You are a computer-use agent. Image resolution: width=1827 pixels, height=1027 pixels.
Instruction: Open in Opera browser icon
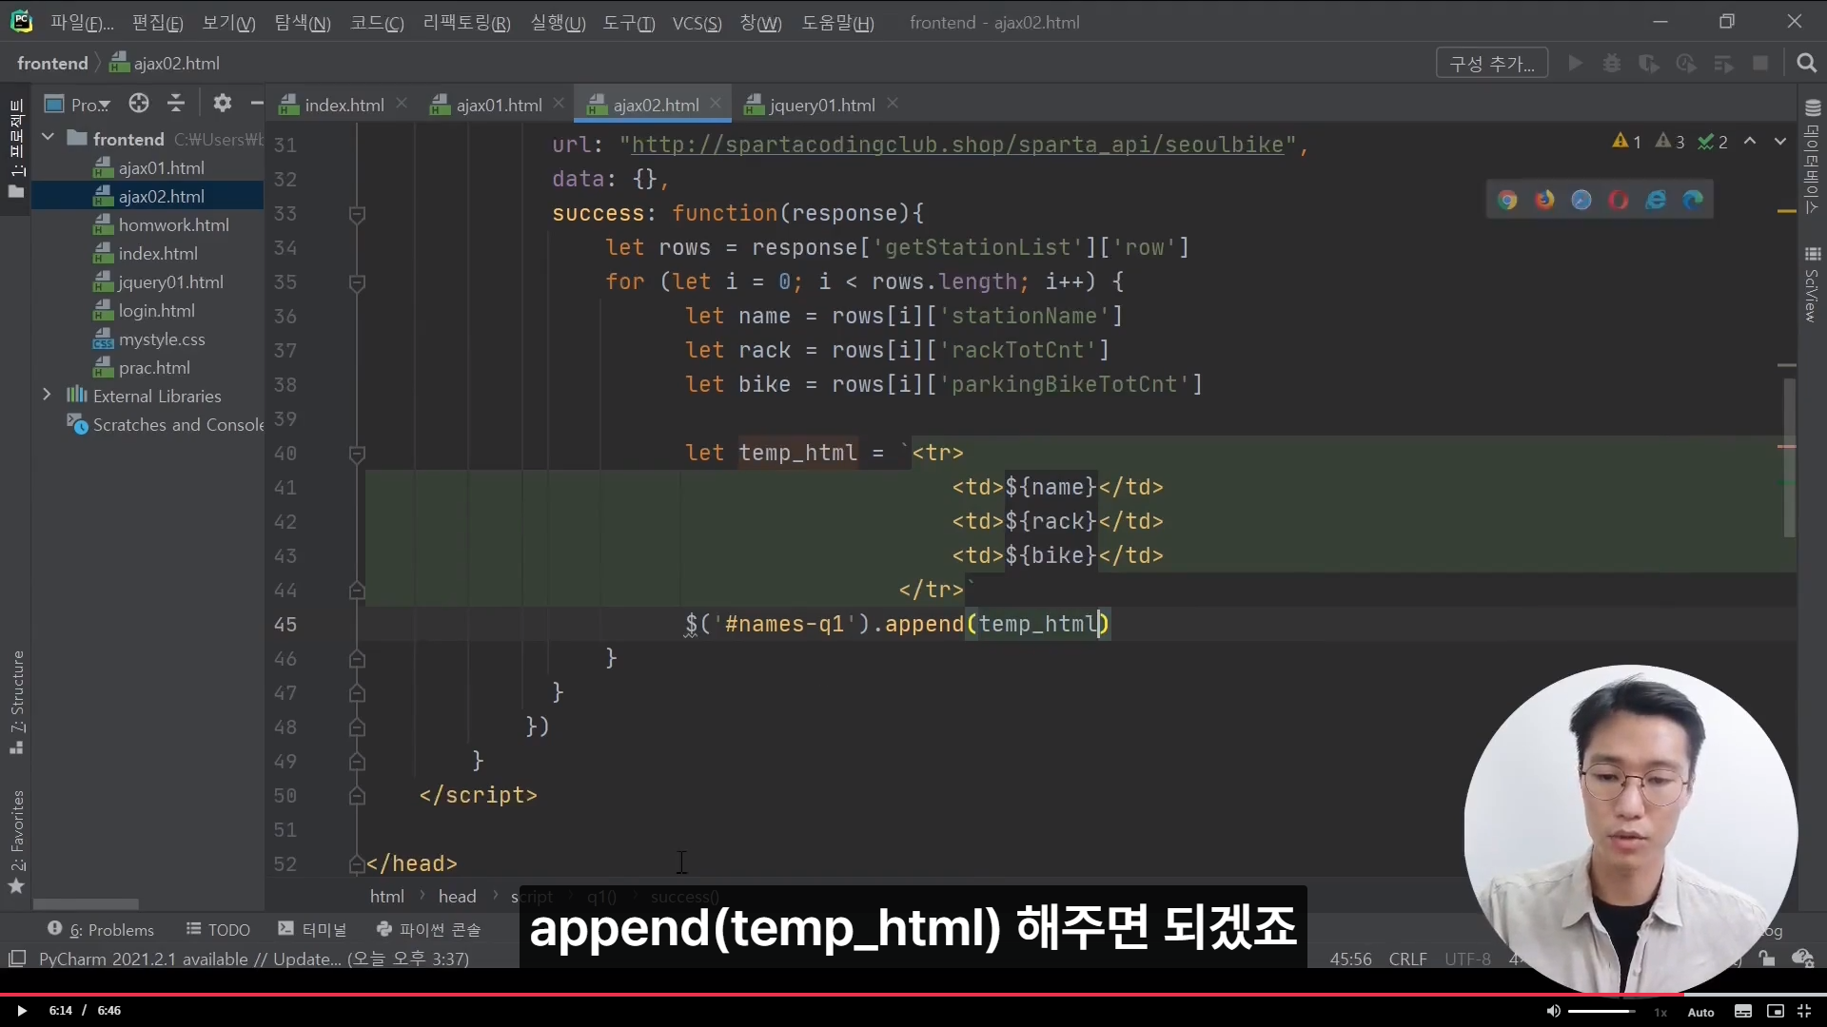point(1619,200)
